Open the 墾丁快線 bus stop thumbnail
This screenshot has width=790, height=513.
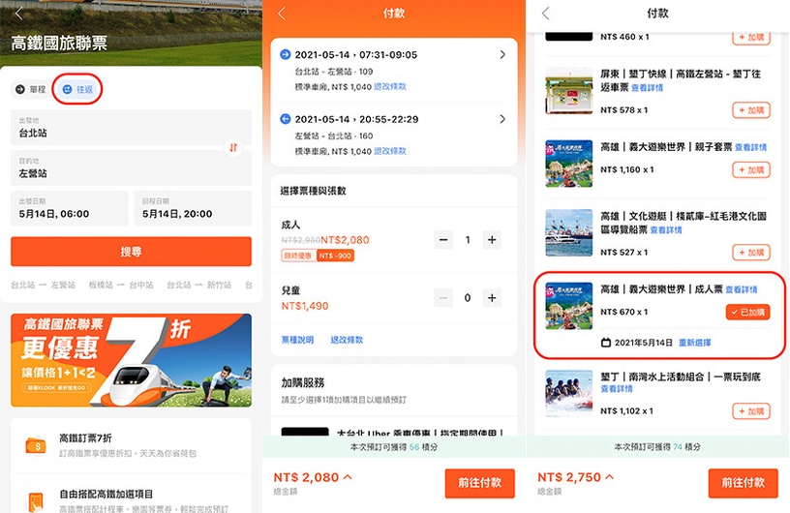[x=569, y=91]
